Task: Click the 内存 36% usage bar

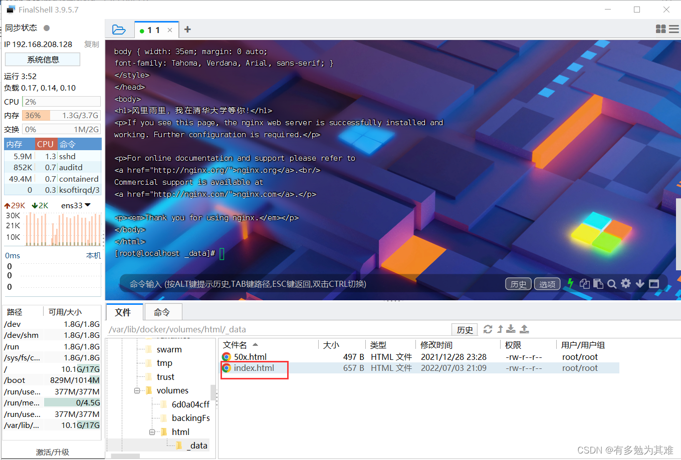Action: point(62,116)
